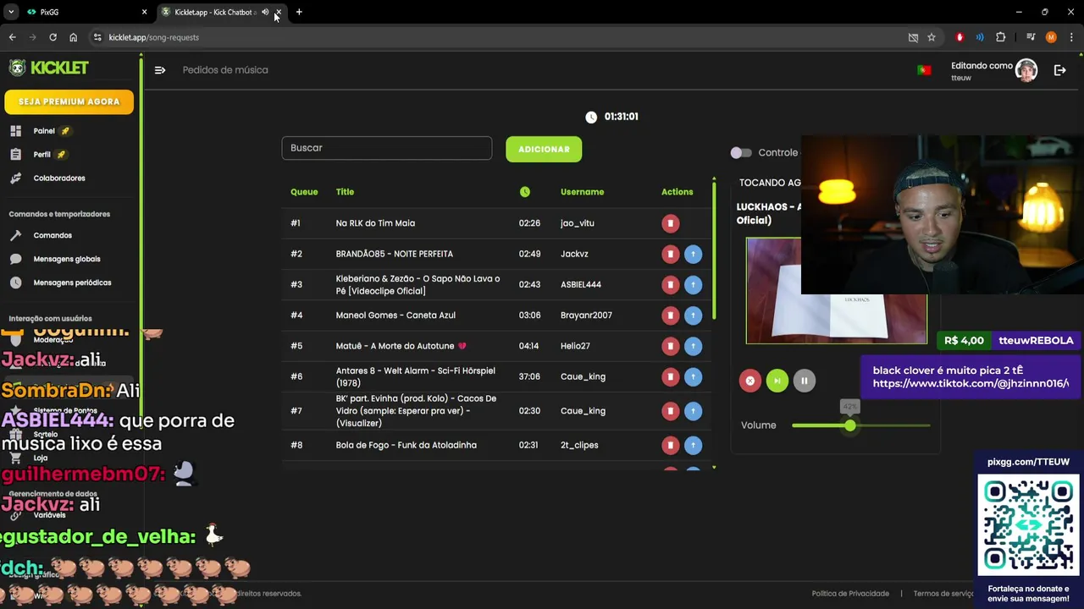Stop the current song with red button
This screenshot has width=1084, height=609.
[749, 381]
